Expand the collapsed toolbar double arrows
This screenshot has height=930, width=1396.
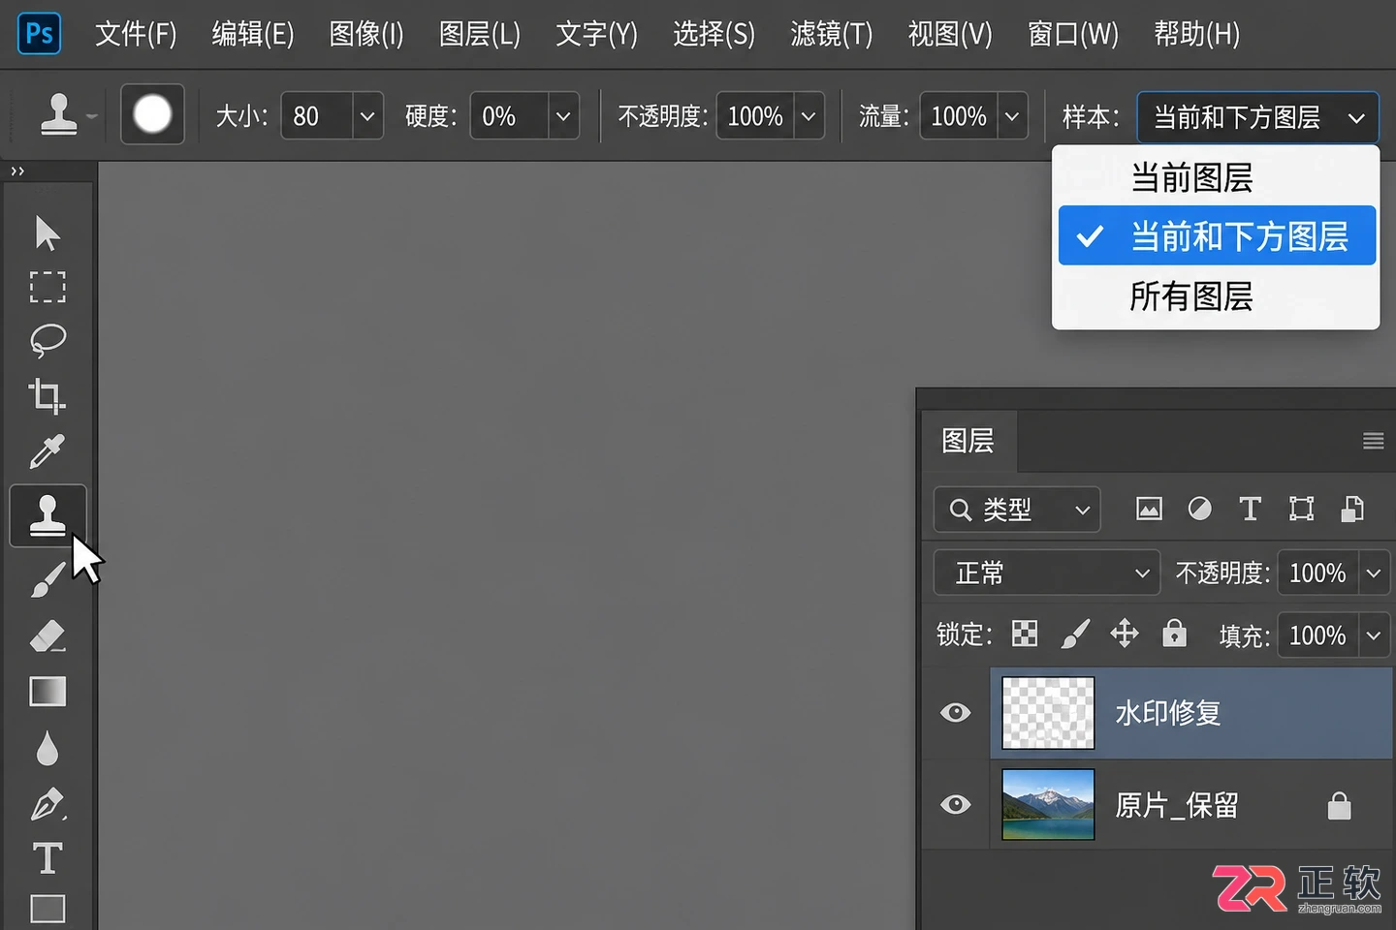(x=17, y=171)
